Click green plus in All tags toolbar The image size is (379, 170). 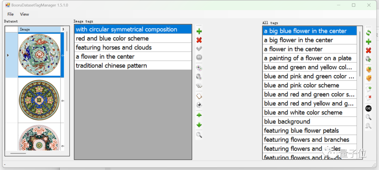368,42
